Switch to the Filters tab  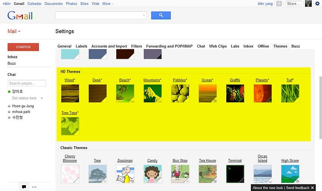(x=136, y=46)
